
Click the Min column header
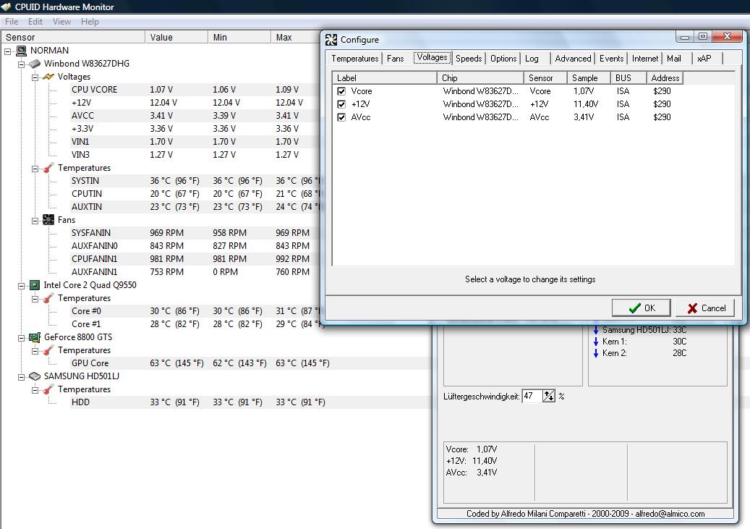239,38
